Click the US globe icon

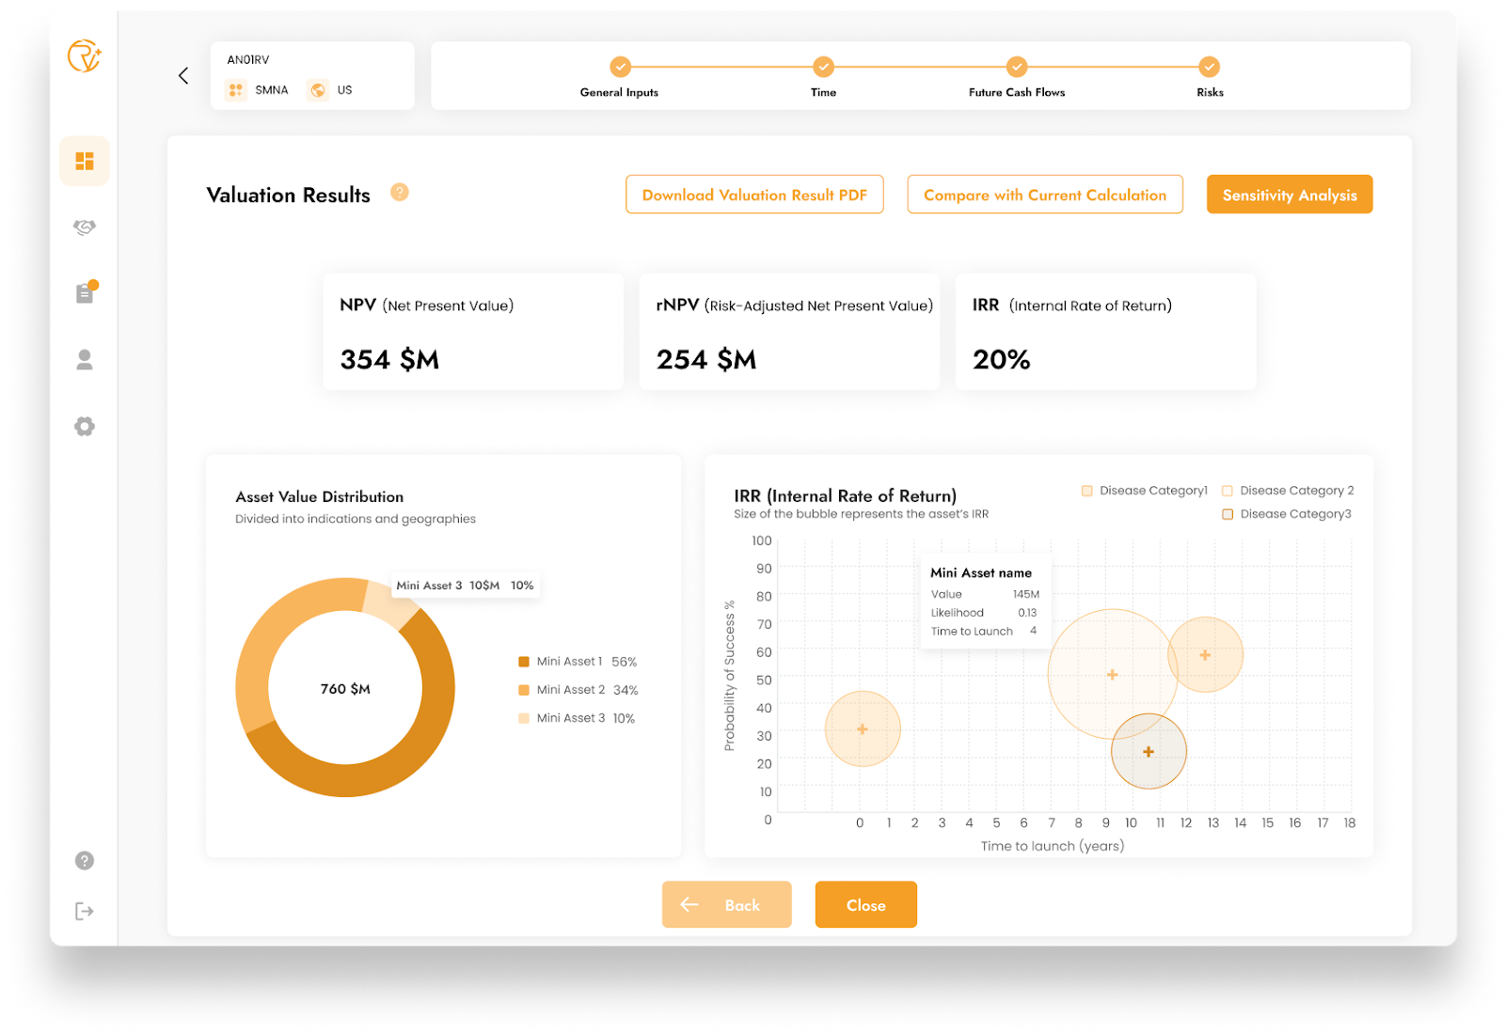[x=318, y=90]
